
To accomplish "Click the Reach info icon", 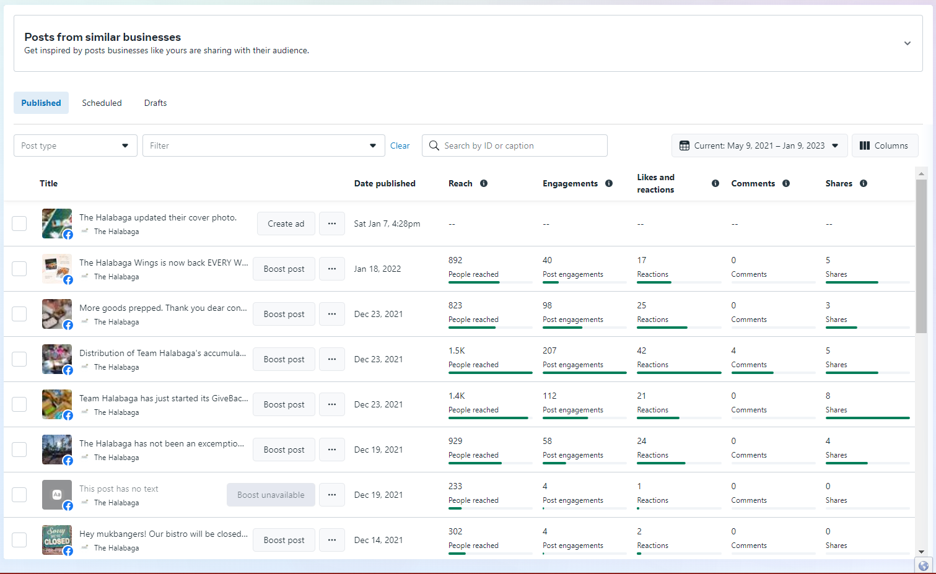I will click(484, 183).
